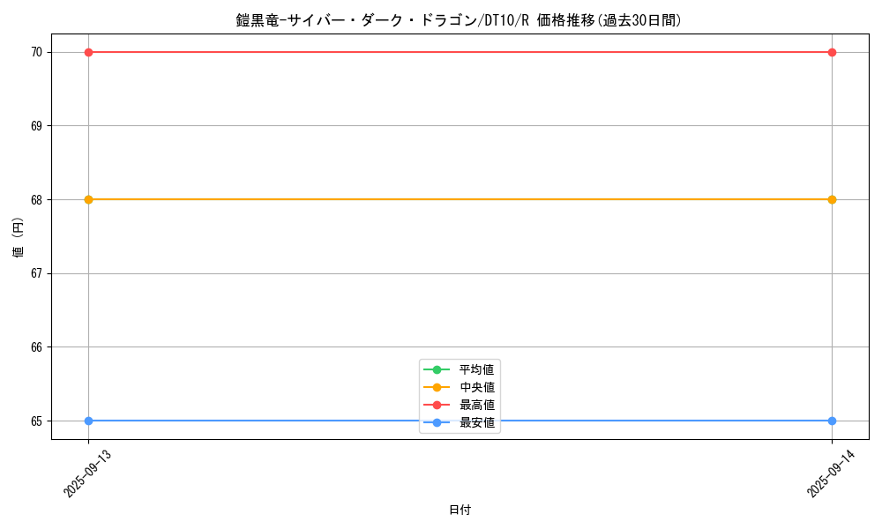Click the 日付 x-axis label

click(x=460, y=510)
